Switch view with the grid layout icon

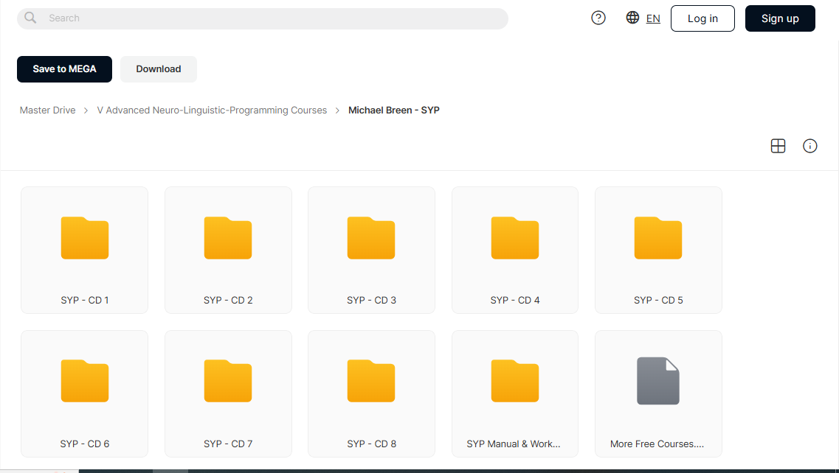[778, 146]
